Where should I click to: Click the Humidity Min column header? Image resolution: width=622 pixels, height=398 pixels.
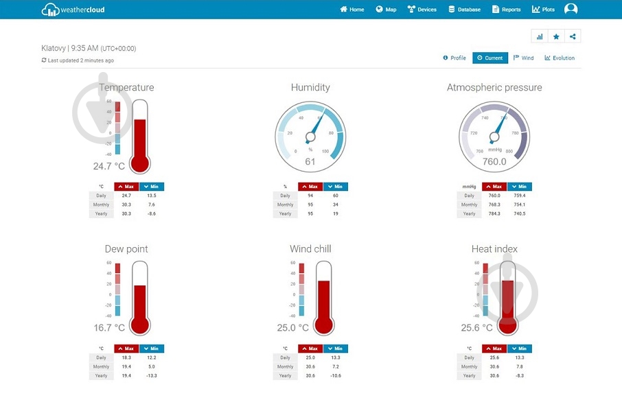point(335,187)
